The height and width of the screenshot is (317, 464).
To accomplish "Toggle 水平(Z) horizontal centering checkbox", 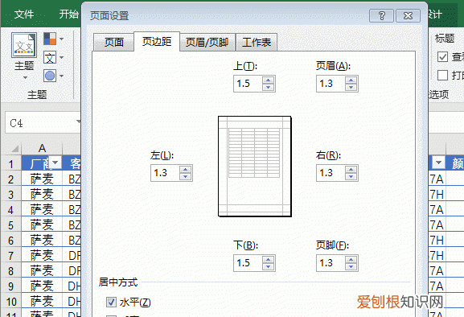I will (x=111, y=303).
